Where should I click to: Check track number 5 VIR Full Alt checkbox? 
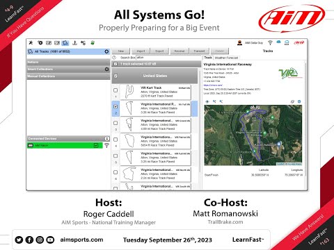point(116,156)
